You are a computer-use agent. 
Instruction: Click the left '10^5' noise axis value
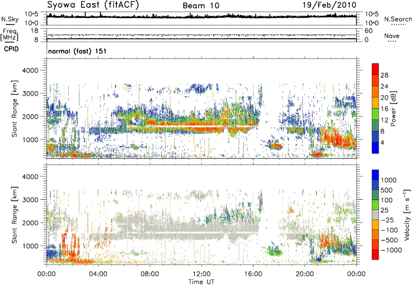(31, 14)
